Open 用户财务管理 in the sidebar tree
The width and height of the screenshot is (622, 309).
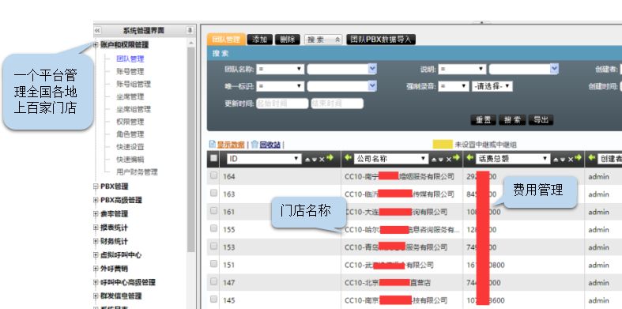pyautogui.click(x=137, y=172)
